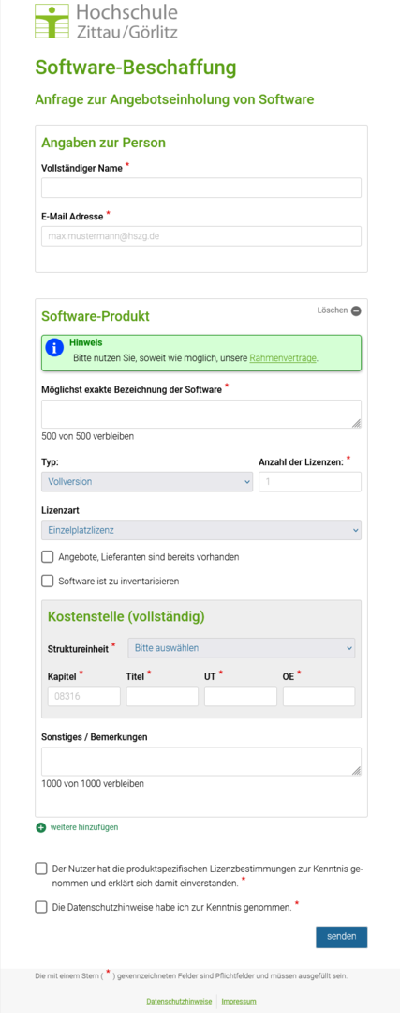Open the Datenschutzhinweise footer link

point(179,1002)
